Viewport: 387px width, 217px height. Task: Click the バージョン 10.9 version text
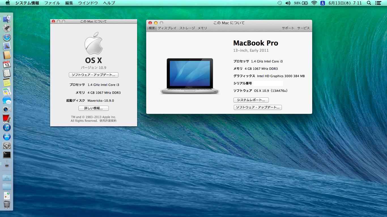pos(93,68)
